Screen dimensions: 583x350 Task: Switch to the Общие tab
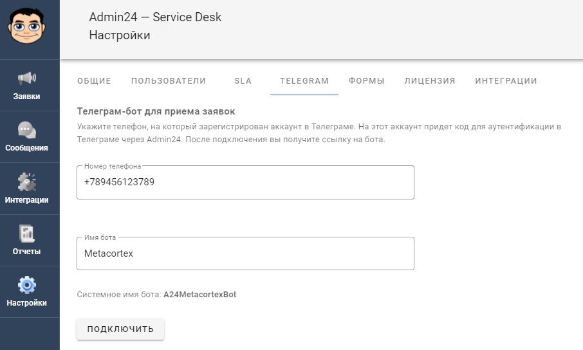[94, 81]
